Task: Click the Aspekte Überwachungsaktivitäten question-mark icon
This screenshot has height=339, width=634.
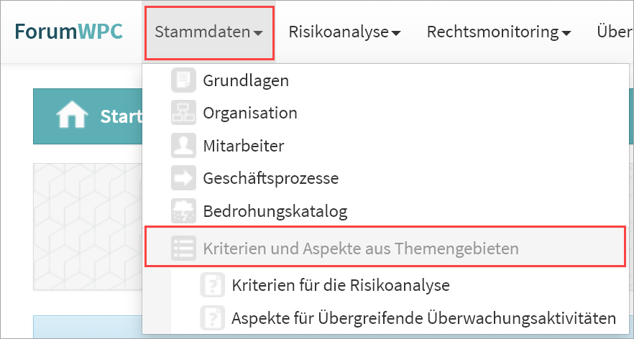Action: 212,317
